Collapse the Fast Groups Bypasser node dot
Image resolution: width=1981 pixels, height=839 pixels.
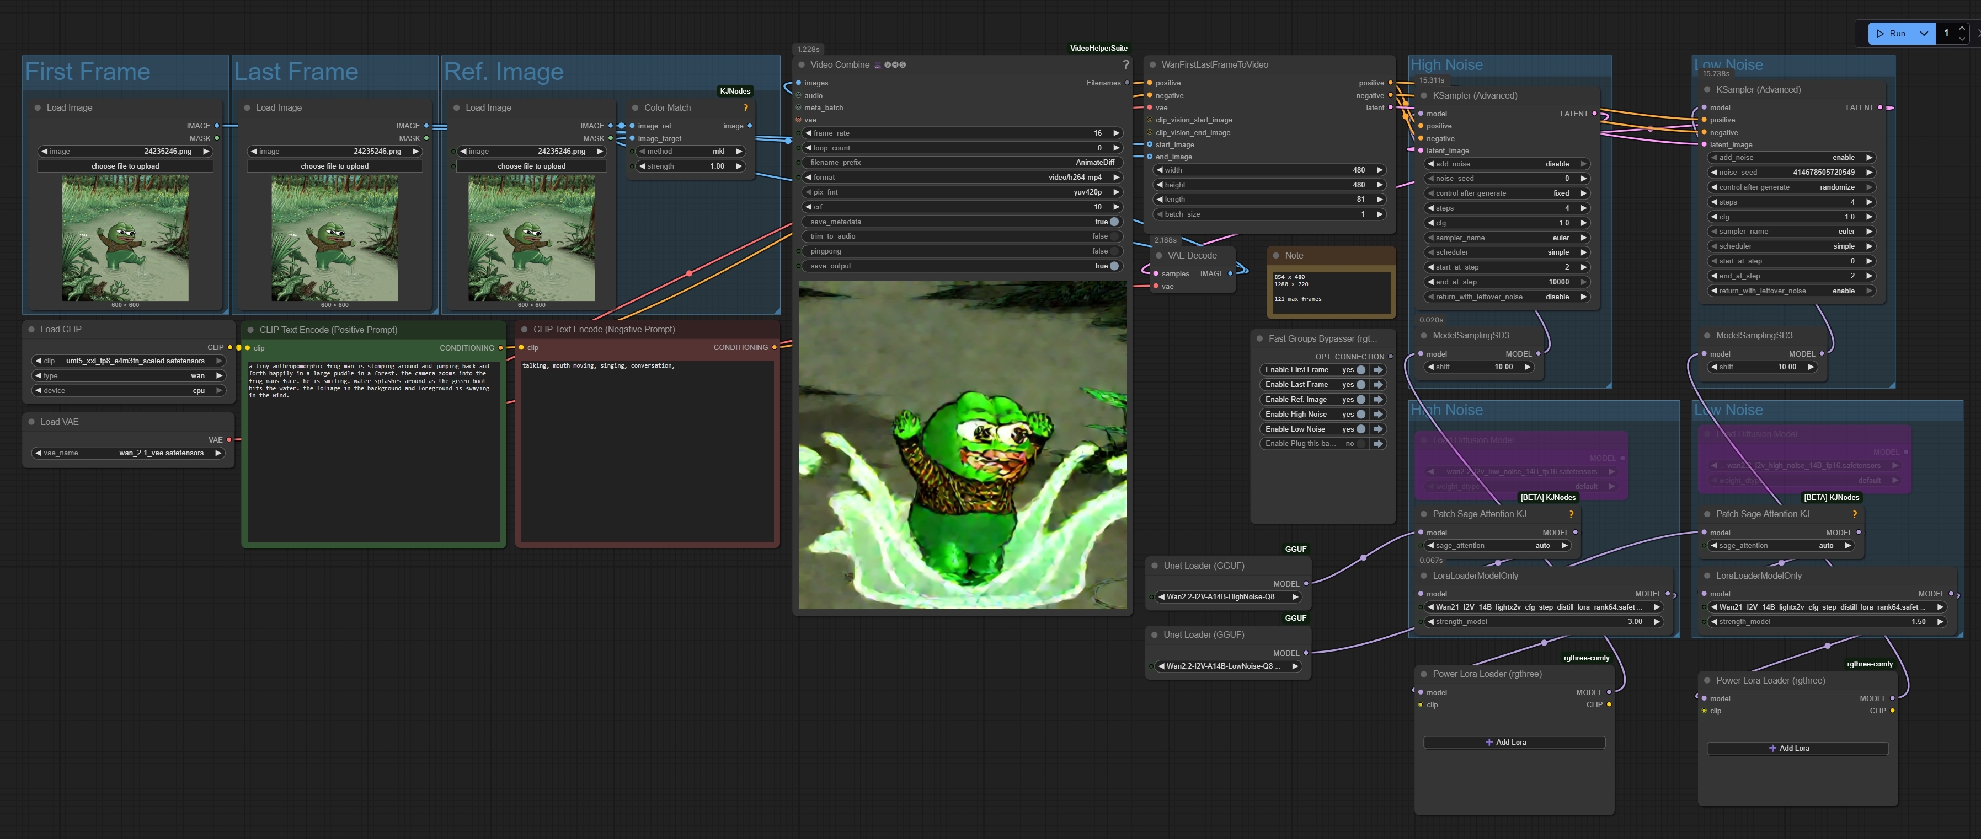(x=1259, y=338)
